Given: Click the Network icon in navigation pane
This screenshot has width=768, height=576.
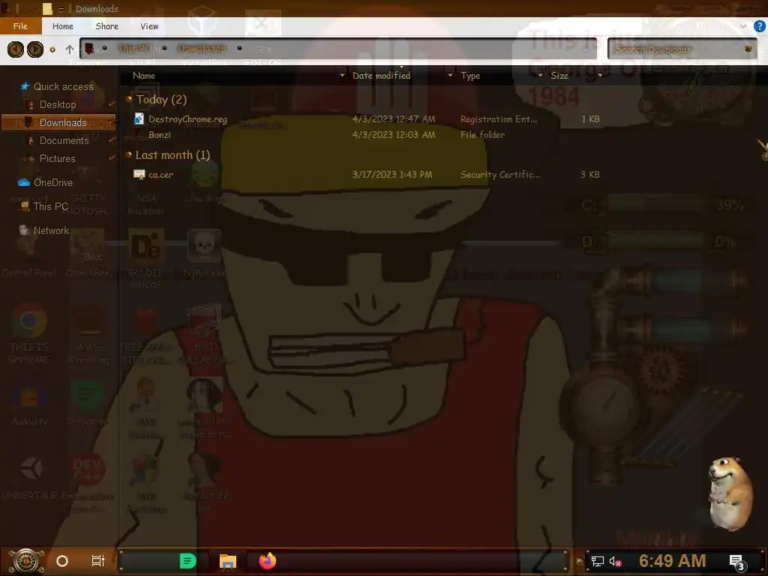Looking at the screenshot, I should [24, 229].
